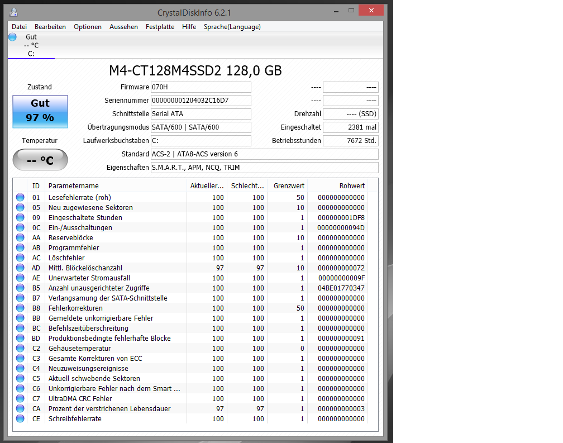Select the Schreibfehlerrate parameter name
The width and height of the screenshot is (563, 443).
75,418
